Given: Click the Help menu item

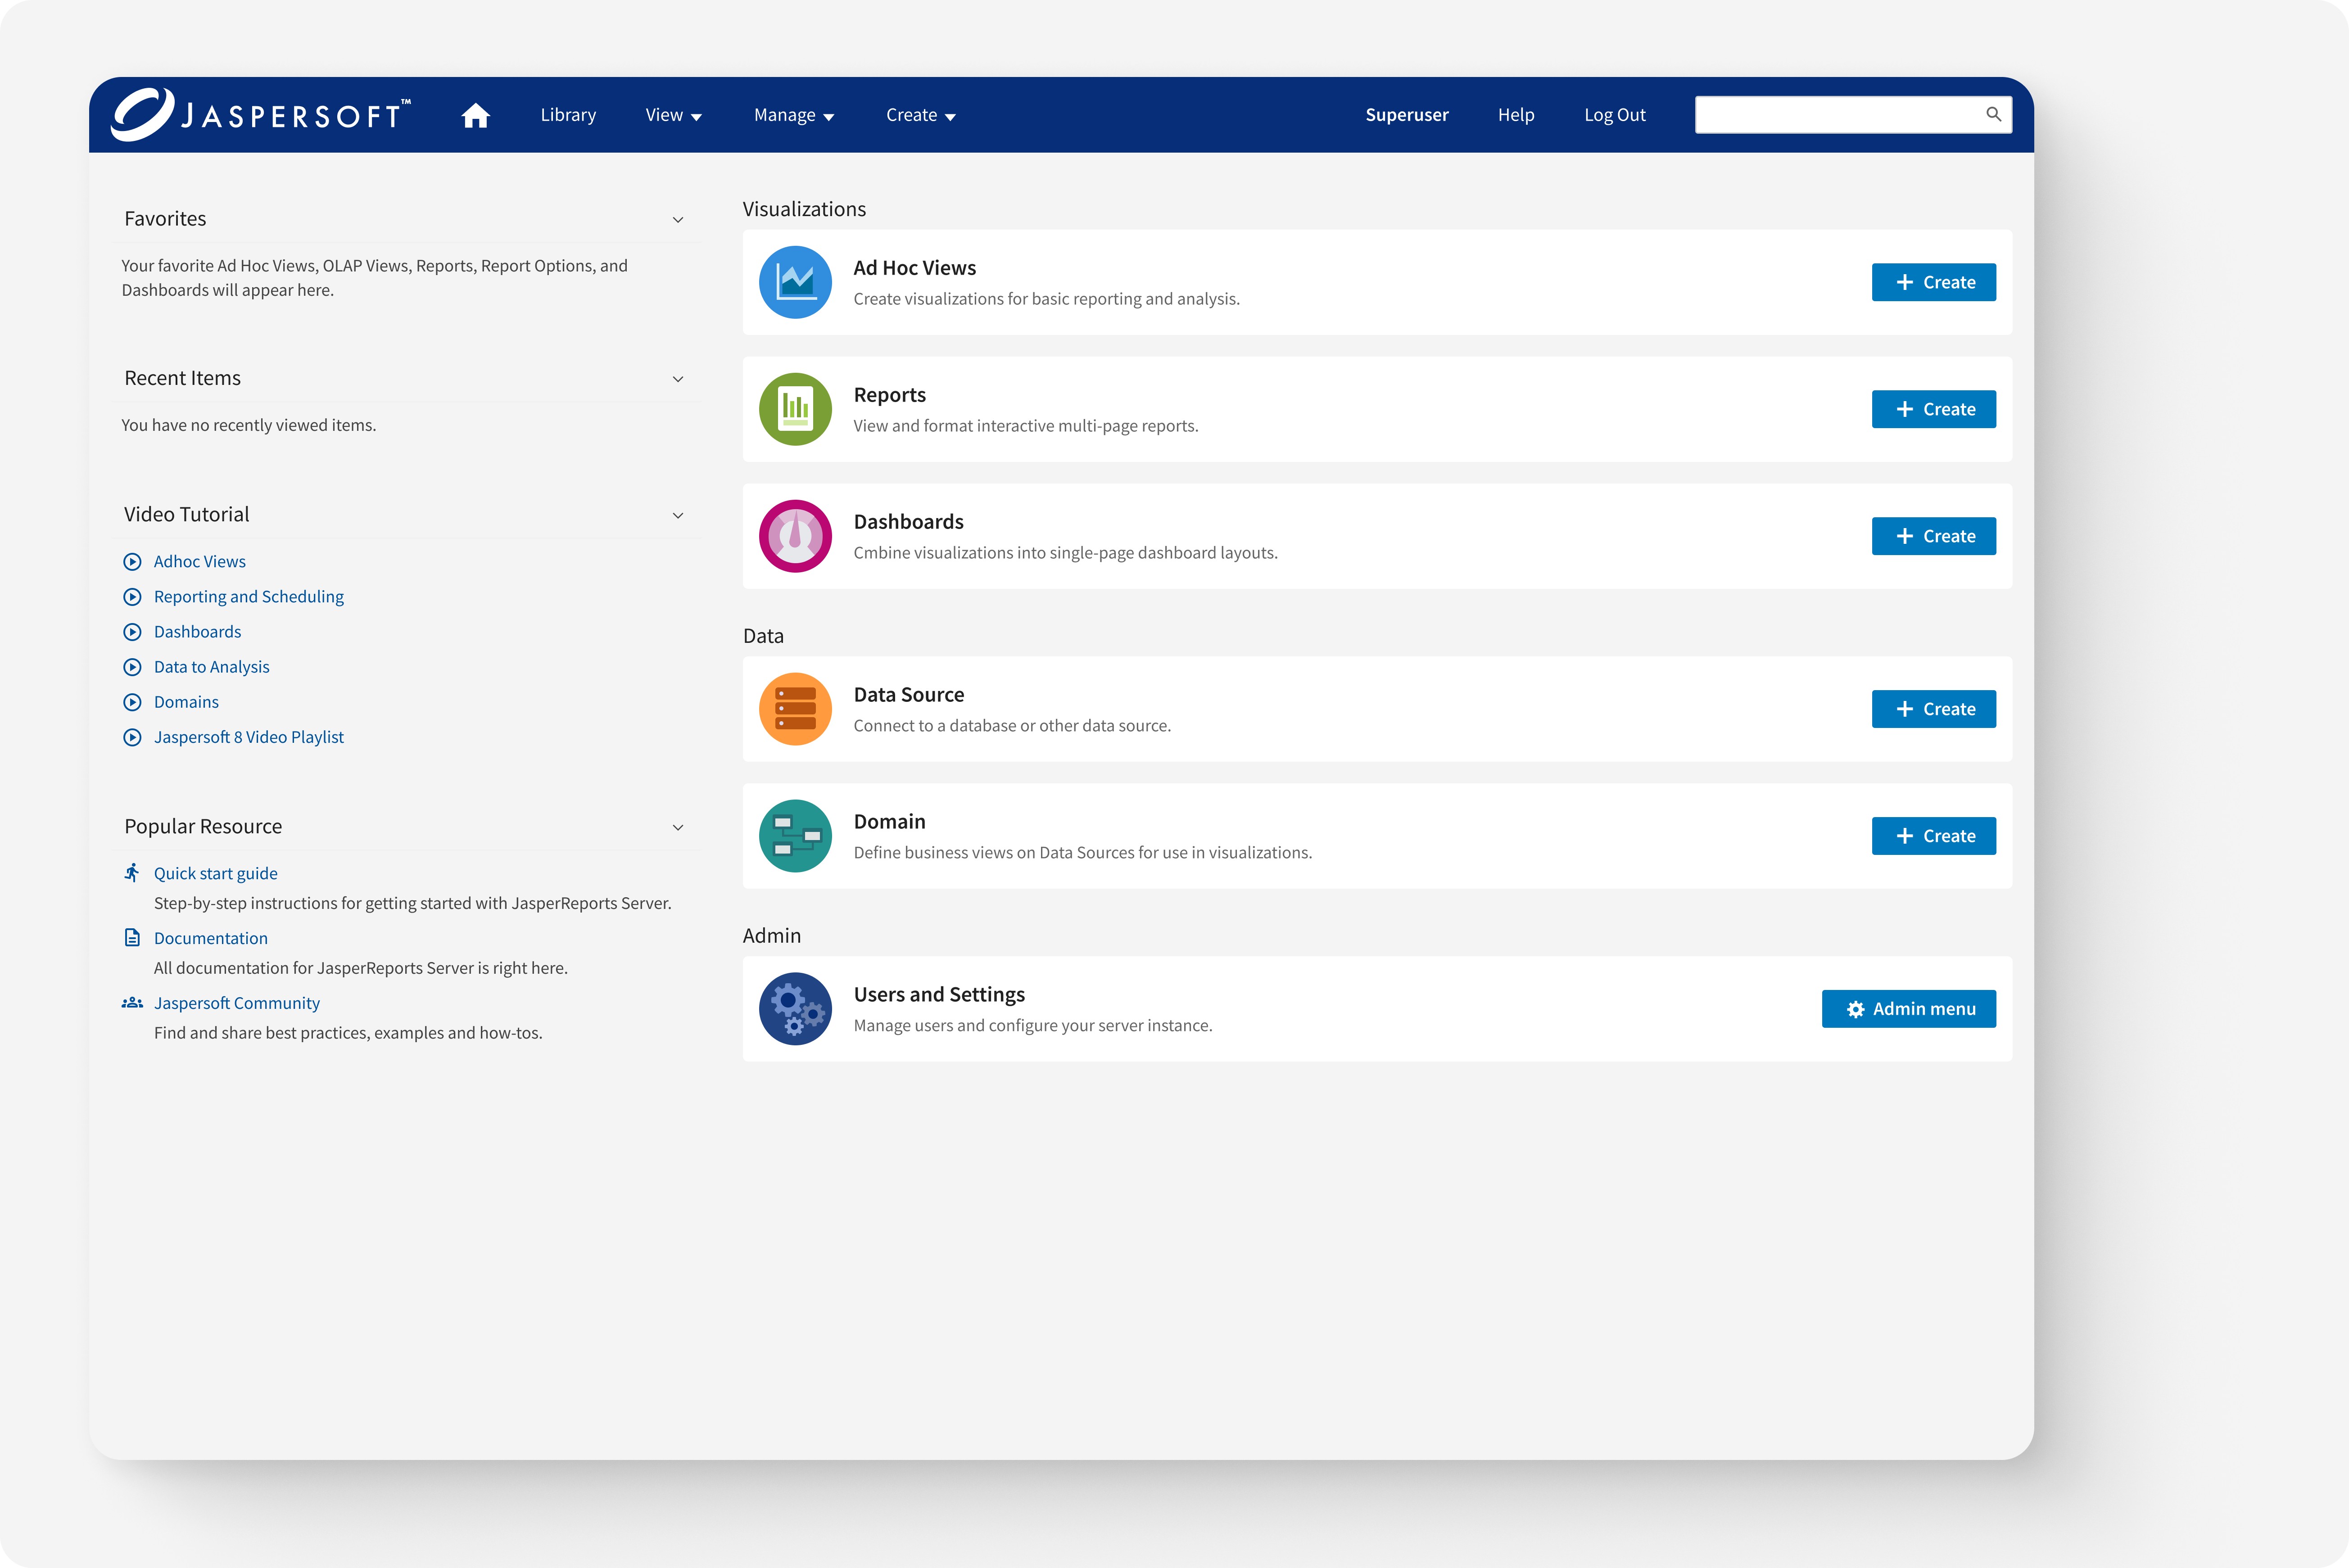Looking at the screenshot, I should point(1515,115).
